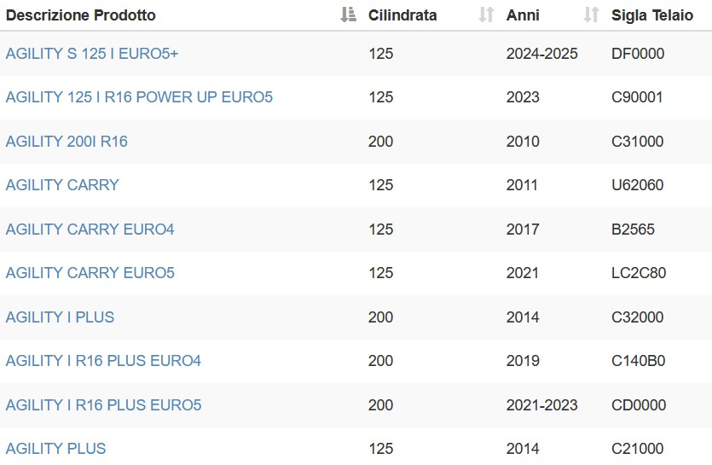Viewport: 712px width, 465px height.
Task: Click the Anni column header text
Action: [523, 15]
